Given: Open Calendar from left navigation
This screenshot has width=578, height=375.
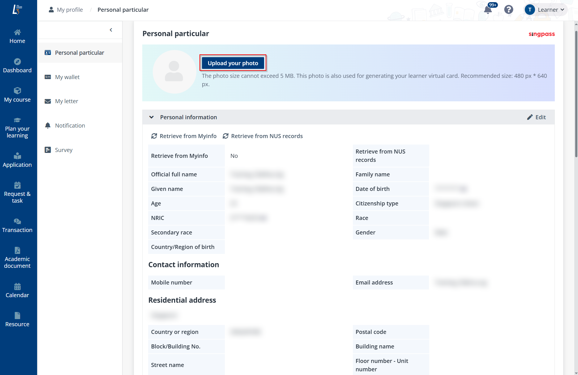Looking at the screenshot, I should point(17,291).
